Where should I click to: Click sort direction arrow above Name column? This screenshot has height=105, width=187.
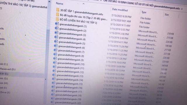(84, 4)
